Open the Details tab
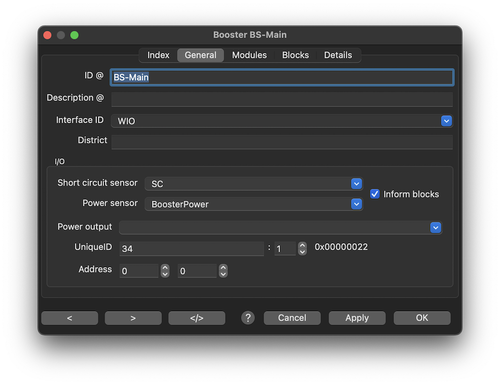This screenshot has width=500, height=385. point(338,55)
